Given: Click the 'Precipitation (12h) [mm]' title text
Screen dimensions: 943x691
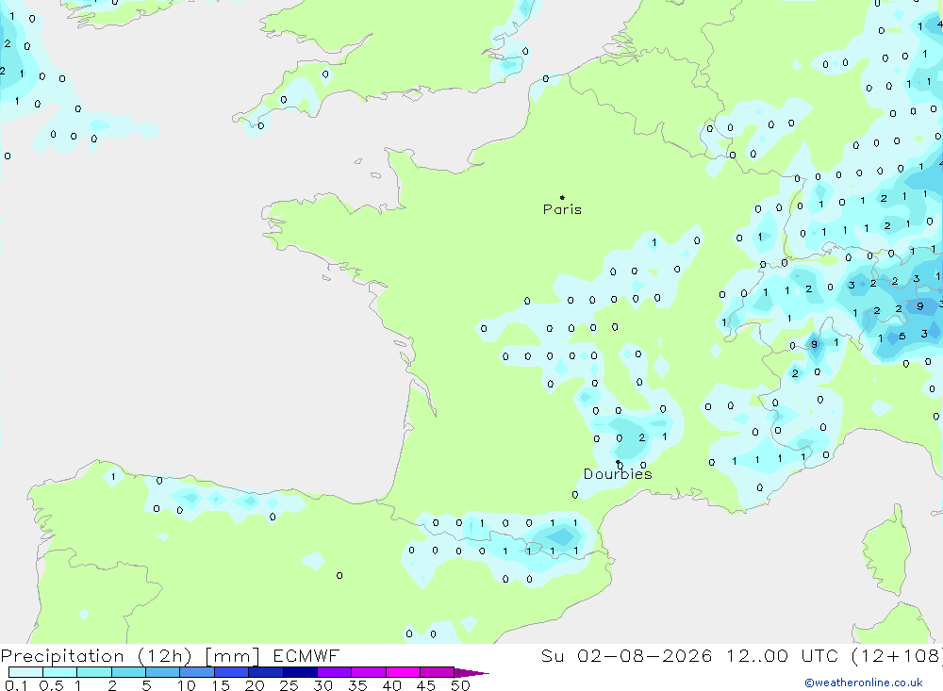Looking at the screenshot, I should 130,656.
